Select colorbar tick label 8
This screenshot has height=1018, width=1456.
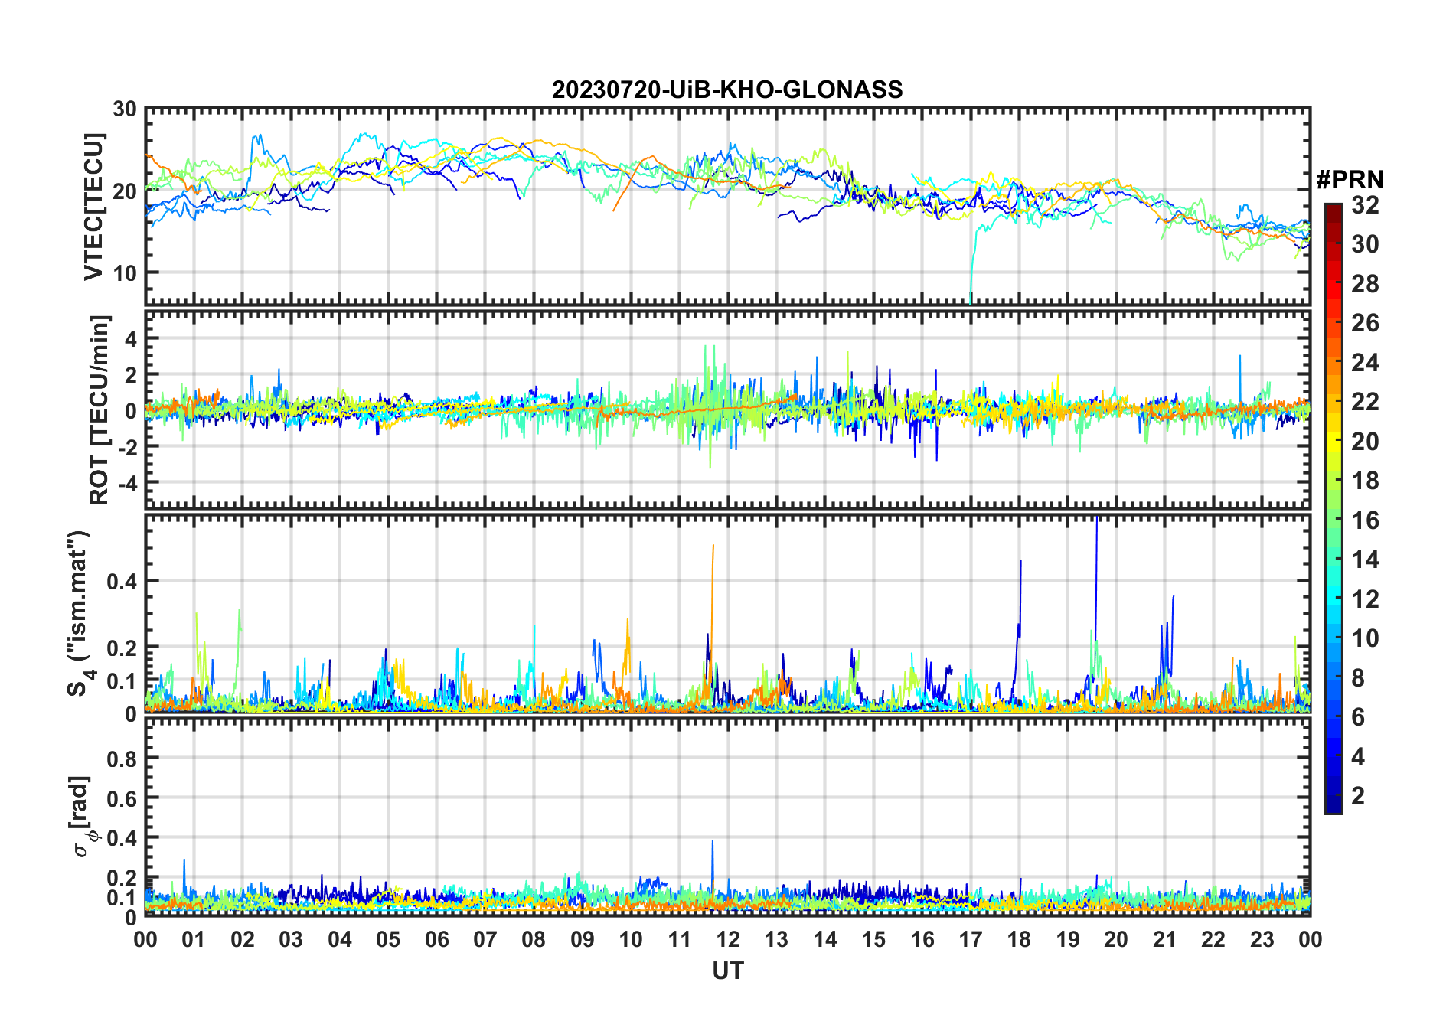(1358, 677)
